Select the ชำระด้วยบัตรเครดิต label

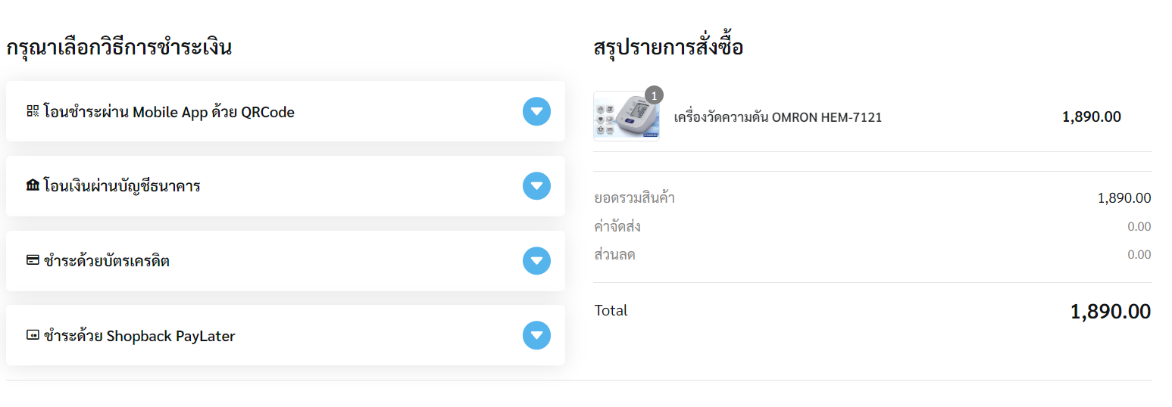107,262
